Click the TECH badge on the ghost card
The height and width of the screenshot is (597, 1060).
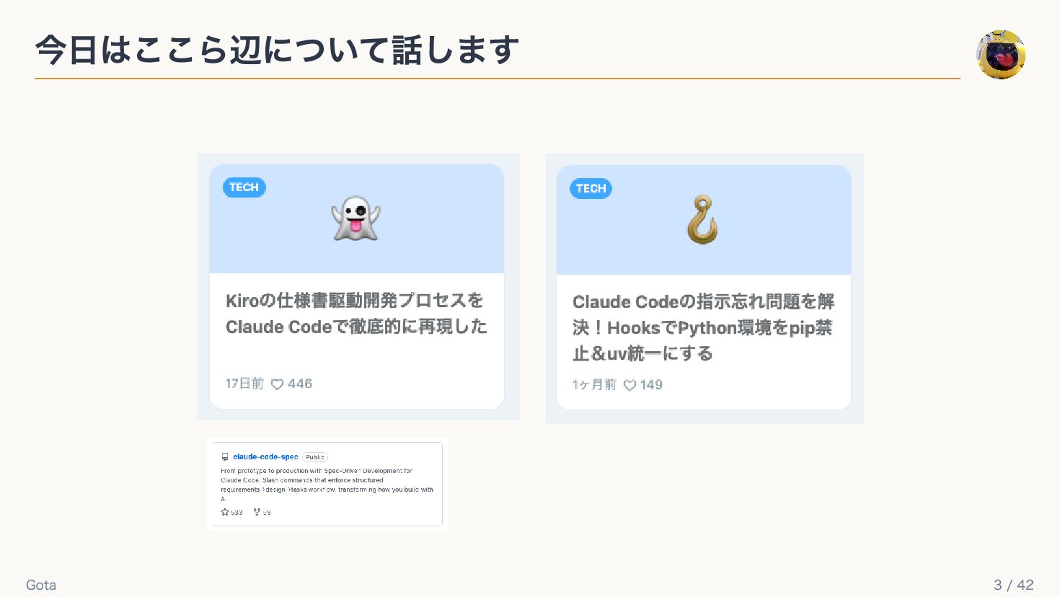(244, 187)
